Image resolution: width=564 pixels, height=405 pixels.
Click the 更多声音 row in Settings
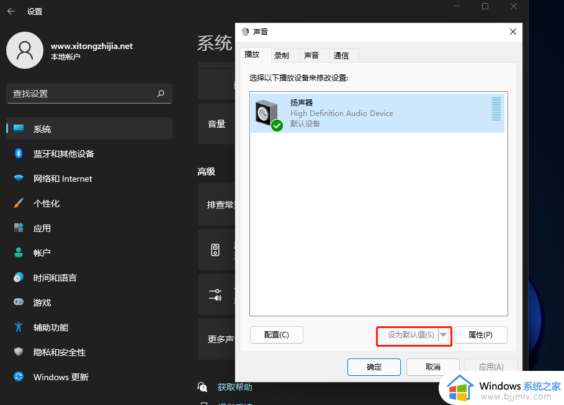tap(217, 339)
